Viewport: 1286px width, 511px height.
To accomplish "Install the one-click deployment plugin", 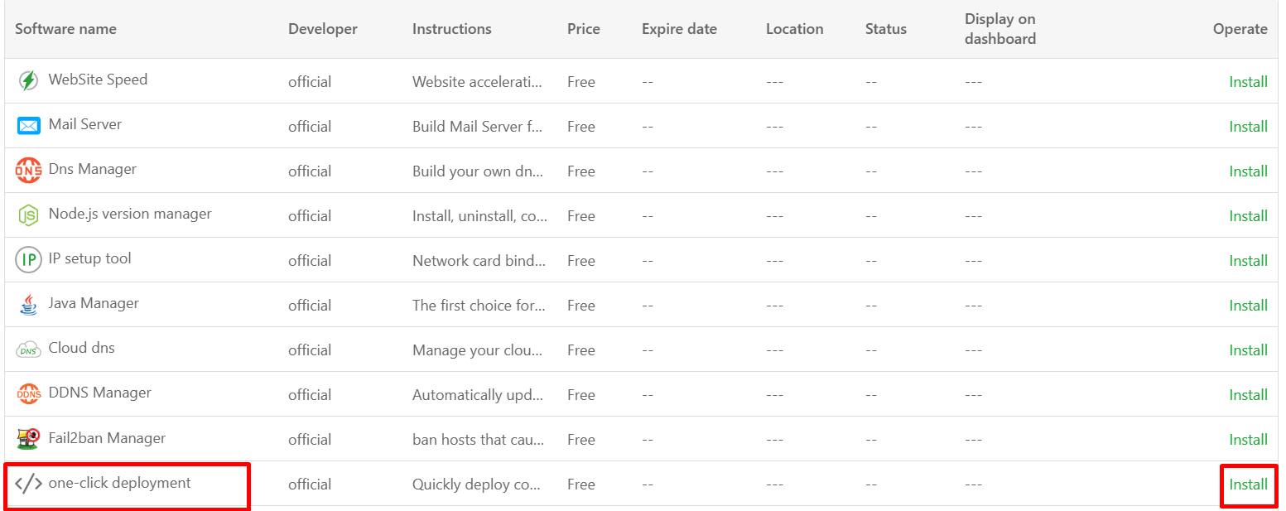I will pos(1248,484).
